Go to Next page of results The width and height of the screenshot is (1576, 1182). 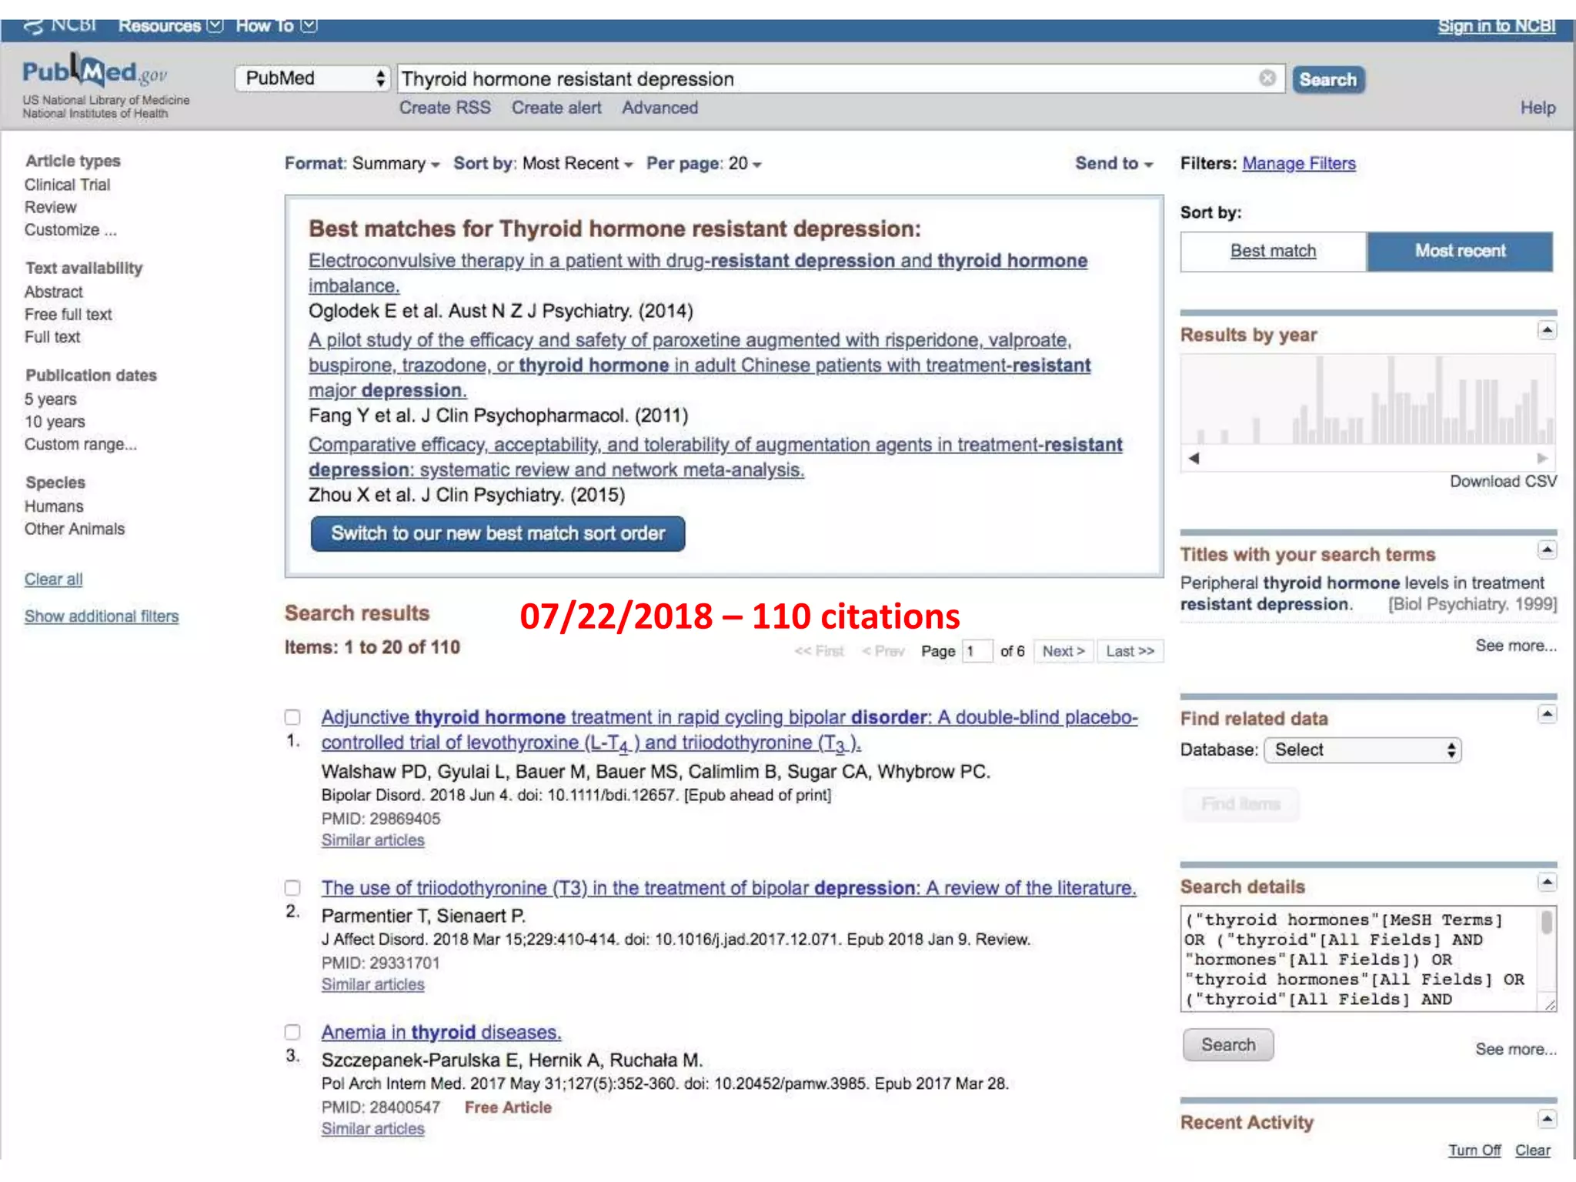[x=1063, y=652]
